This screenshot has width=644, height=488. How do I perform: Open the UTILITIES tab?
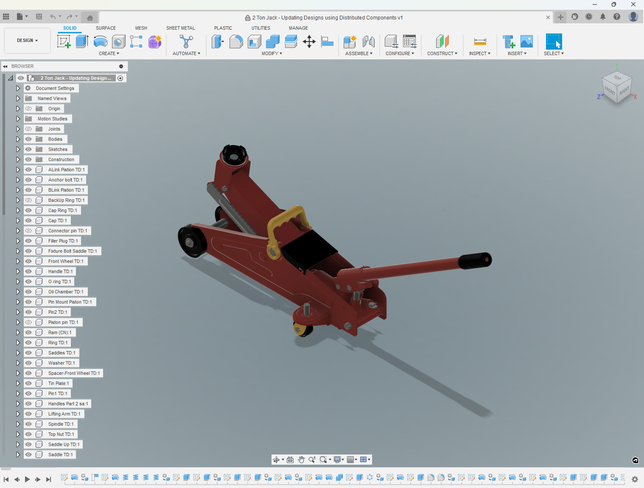point(261,28)
